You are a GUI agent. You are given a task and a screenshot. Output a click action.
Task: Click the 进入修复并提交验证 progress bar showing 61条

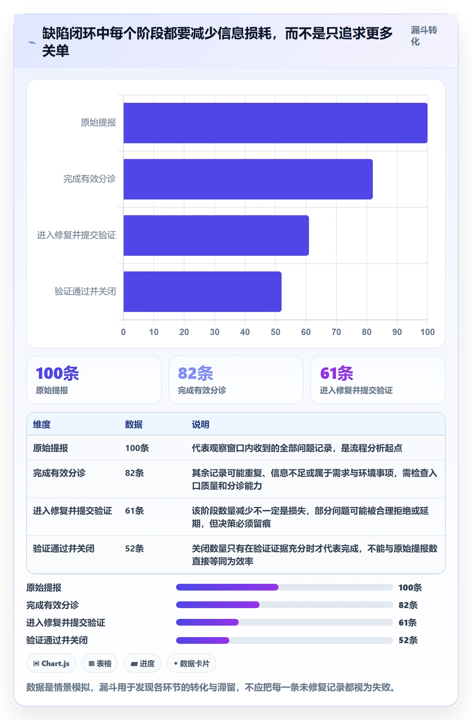(x=285, y=622)
